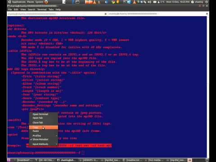
Task: Click the show desktop icon in the bottom panel
Action: [9, 160]
